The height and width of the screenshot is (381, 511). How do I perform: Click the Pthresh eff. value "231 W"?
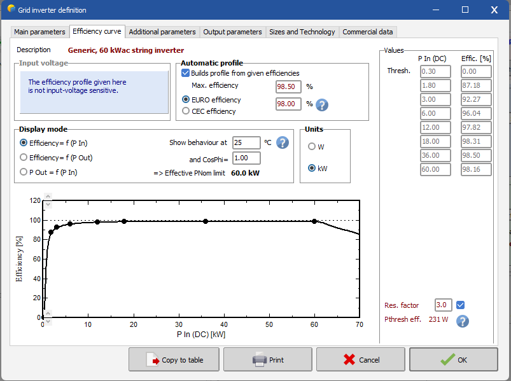(438, 319)
